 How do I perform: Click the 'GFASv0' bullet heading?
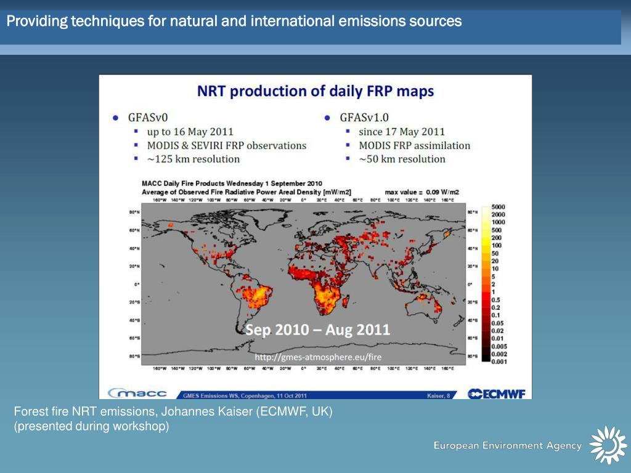pos(148,118)
